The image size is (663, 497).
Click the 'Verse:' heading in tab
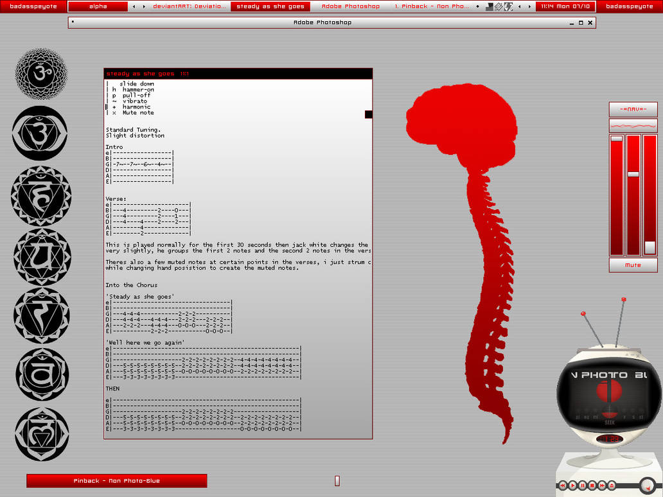coord(116,198)
